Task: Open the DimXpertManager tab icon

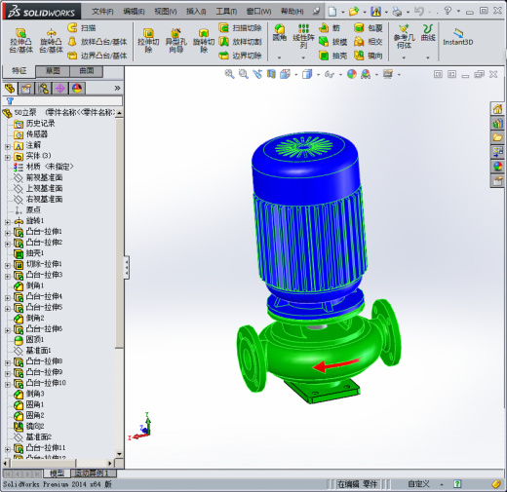Action: (60, 88)
